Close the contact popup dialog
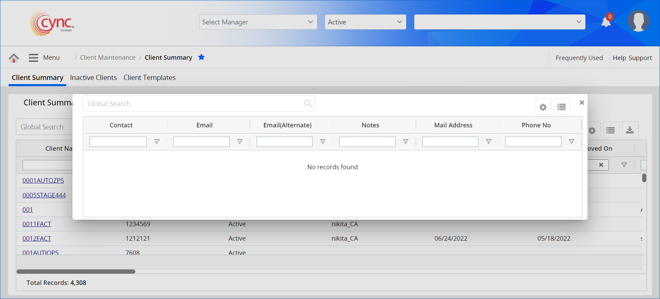The width and height of the screenshot is (660, 299). pyautogui.click(x=582, y=103)
